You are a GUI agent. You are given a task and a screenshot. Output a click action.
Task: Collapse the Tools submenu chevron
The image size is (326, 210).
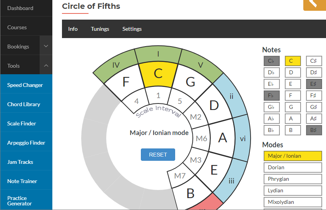point(46,66)
